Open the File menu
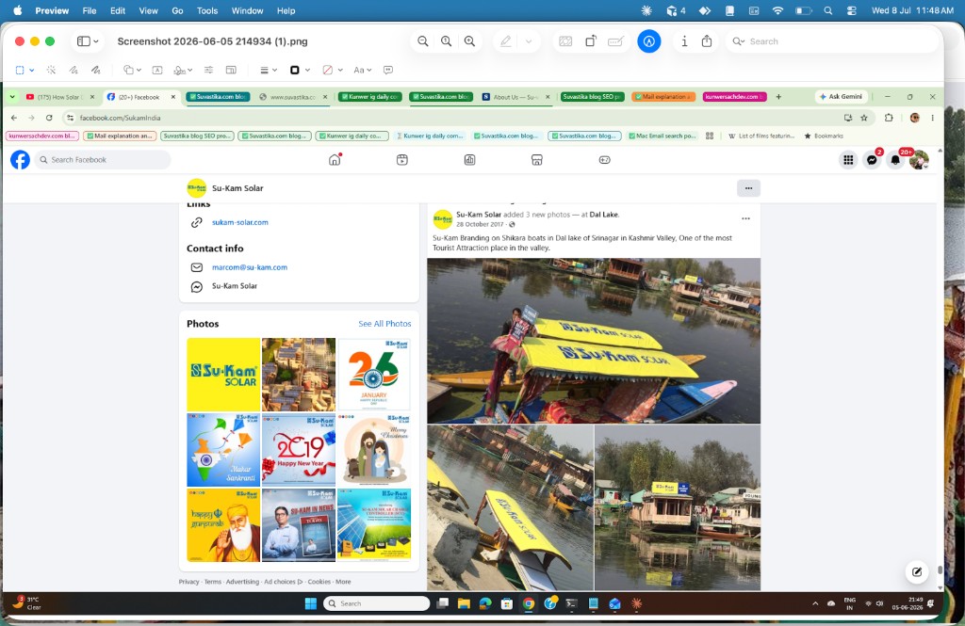This screenshot has height=626, width=965. (90, 10)
